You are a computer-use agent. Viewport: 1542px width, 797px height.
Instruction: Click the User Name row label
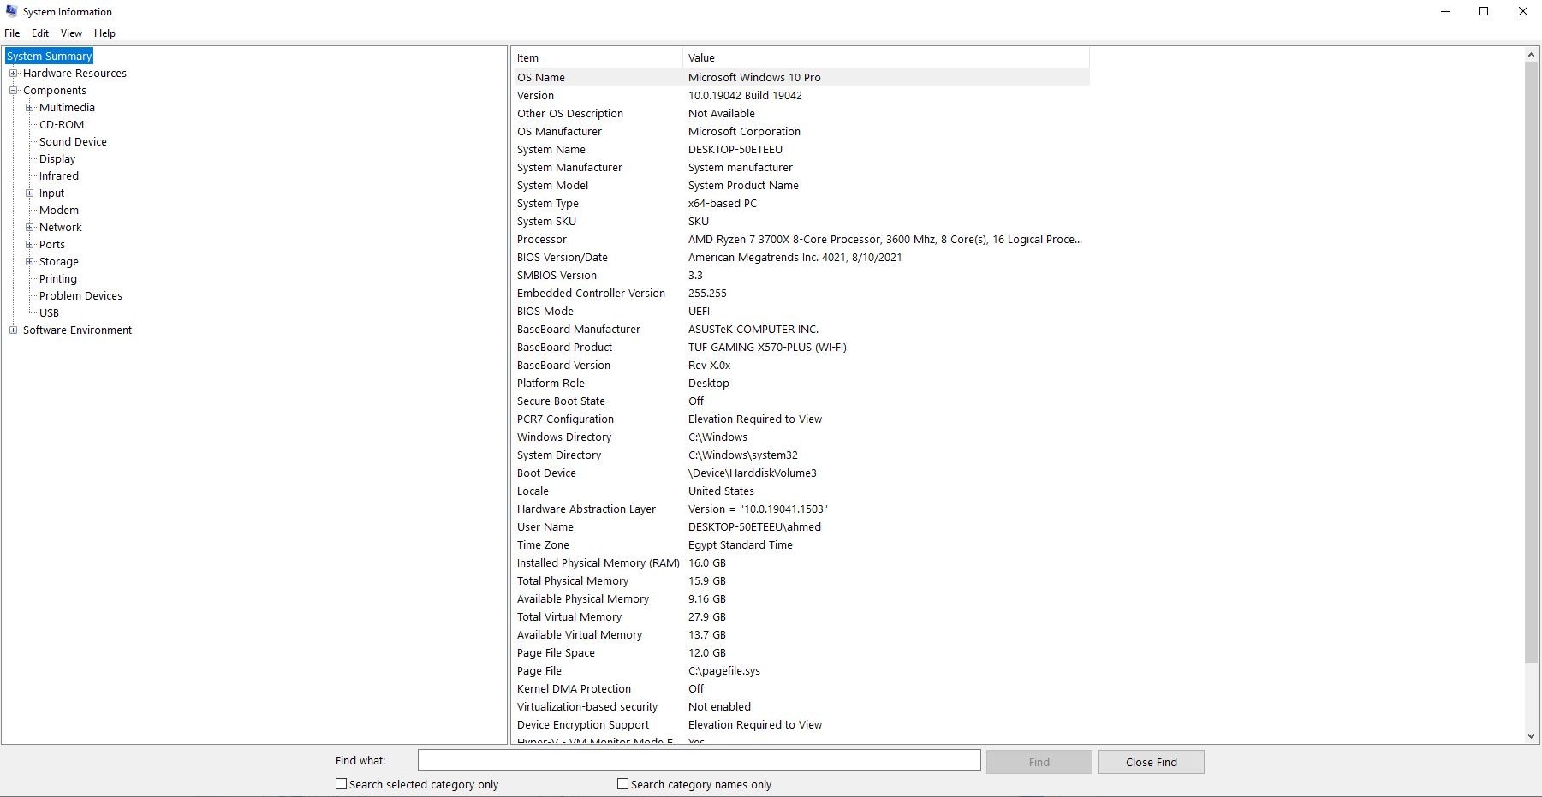pyautogui.click(x=545, y=527)
